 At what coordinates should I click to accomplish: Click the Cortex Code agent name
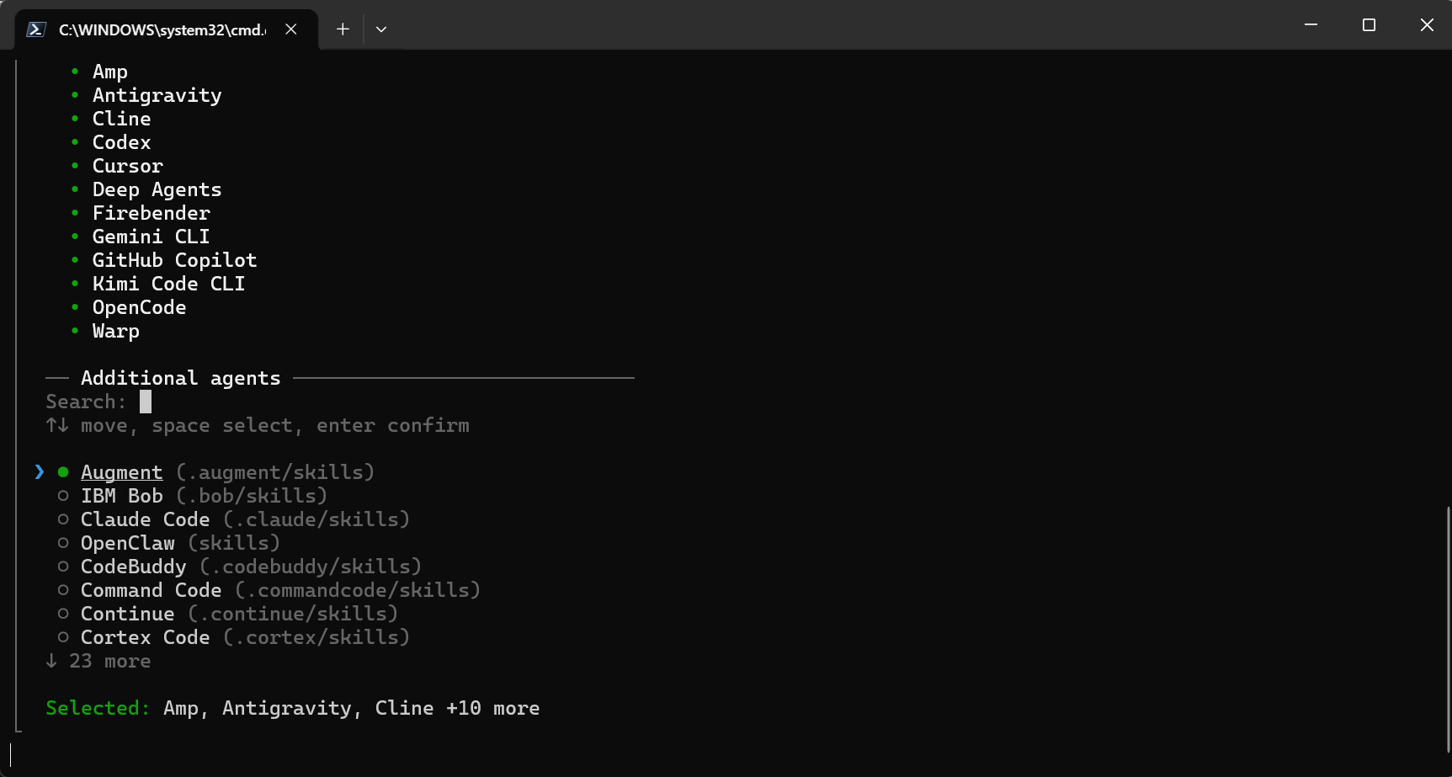[x=146, y=637]
